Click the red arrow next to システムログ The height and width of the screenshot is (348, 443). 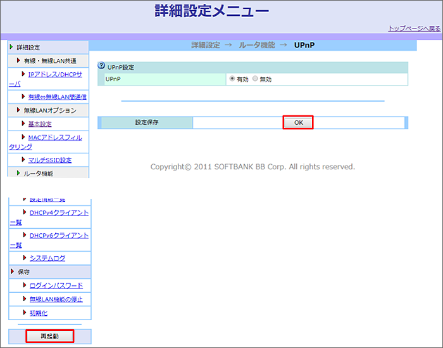[x=25, y=257]
